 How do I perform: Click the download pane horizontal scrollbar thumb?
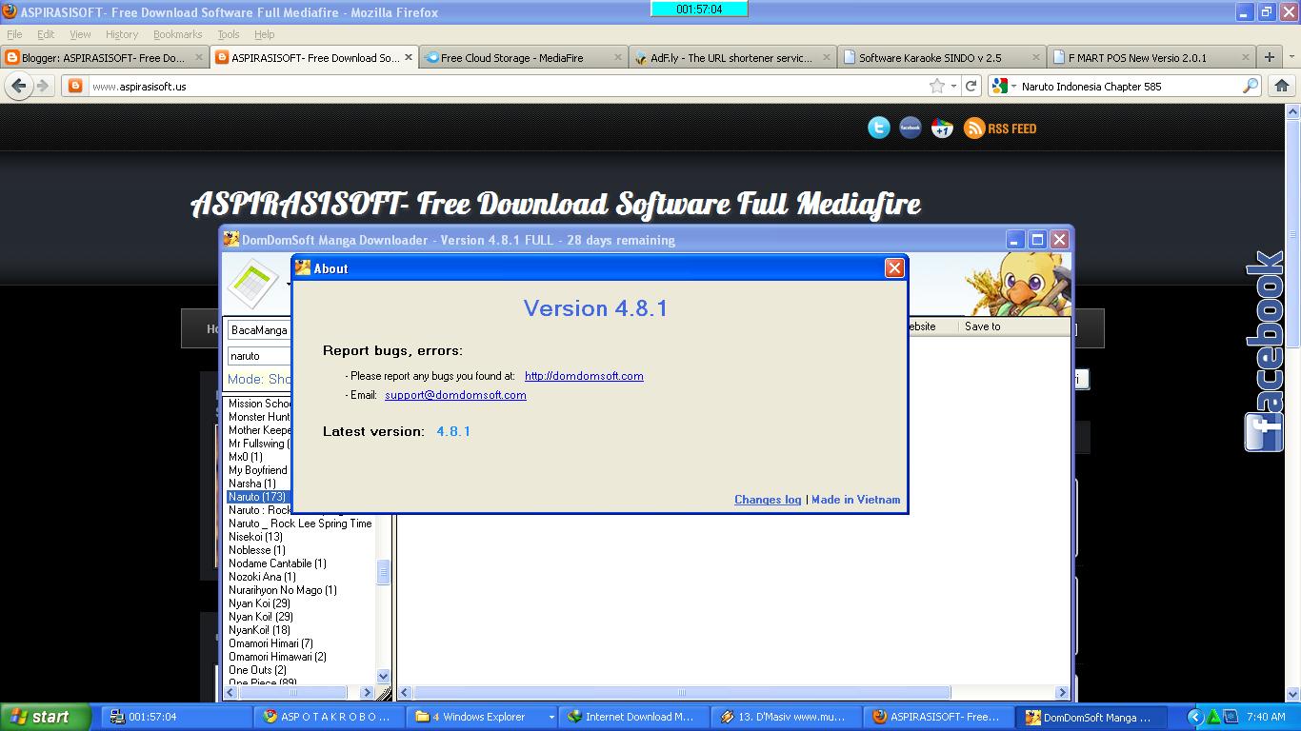click(682, 692)
